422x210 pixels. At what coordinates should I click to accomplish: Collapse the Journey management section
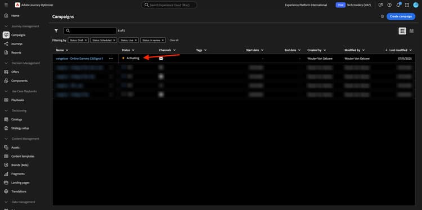[x=6, y=26]
